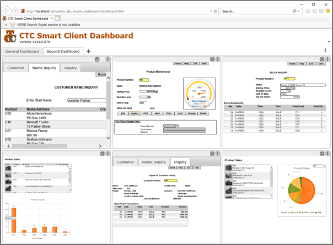Maximize the pie chart Product Sales panel
Viewport: 333px width, 245px height.
(x=321, y=154)
